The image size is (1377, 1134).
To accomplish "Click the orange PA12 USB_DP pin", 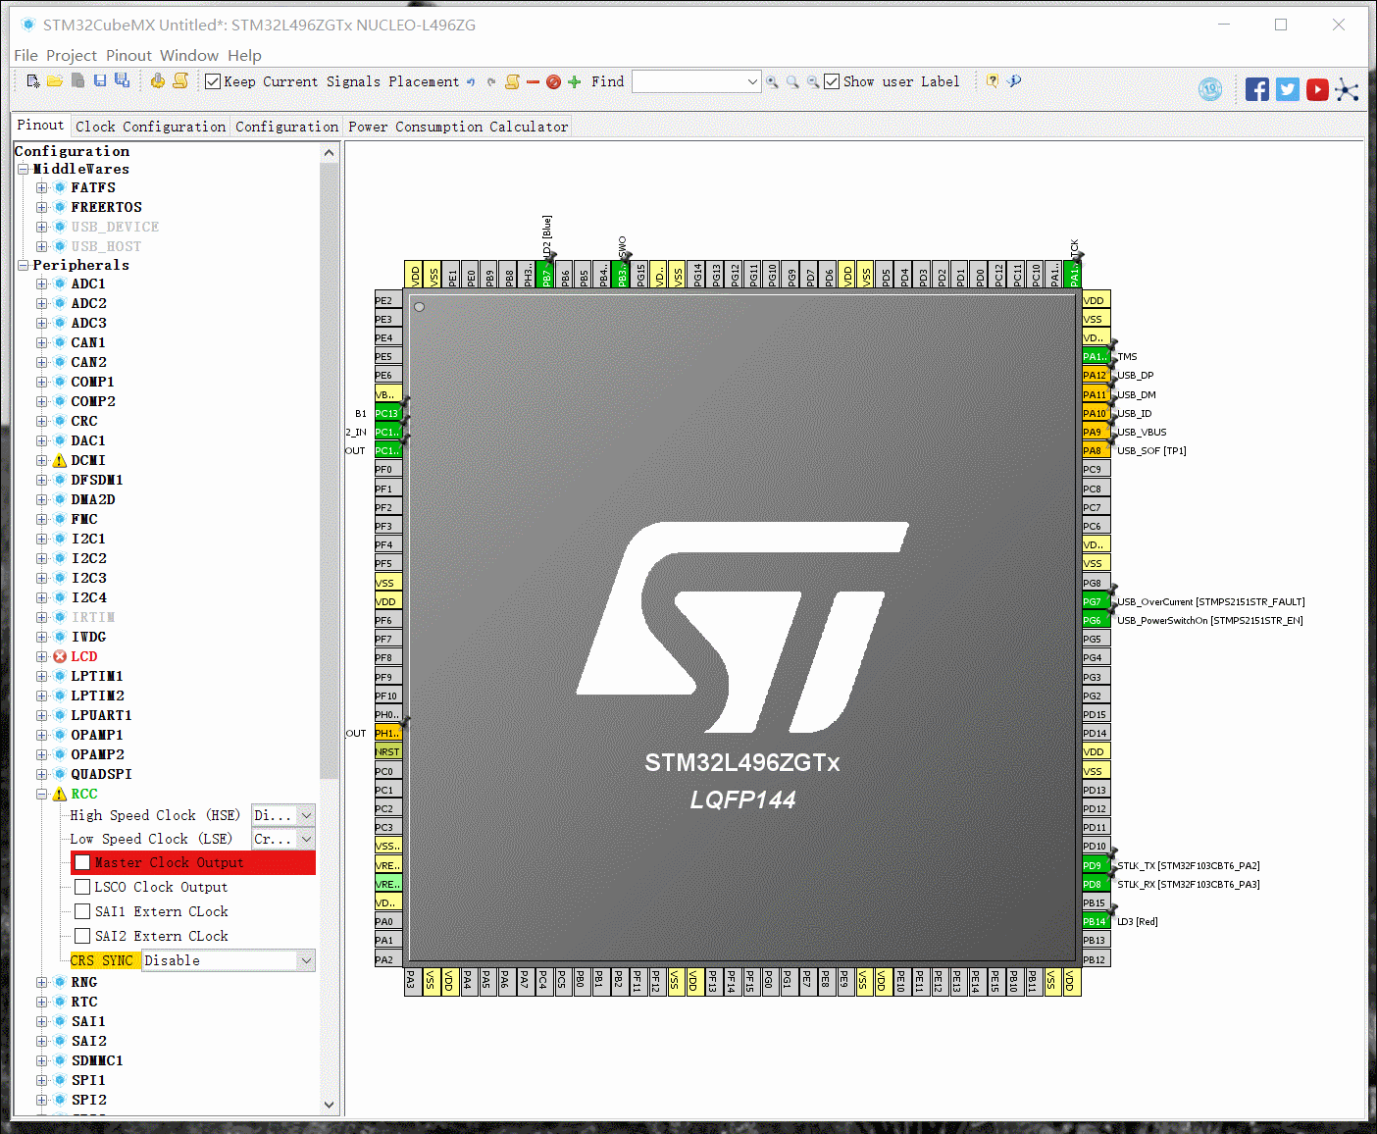I will (1095, 375).
